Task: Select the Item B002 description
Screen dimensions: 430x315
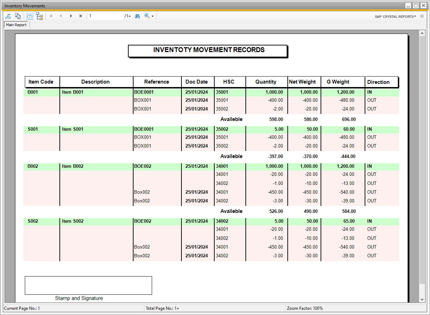Action: [73, 166]
